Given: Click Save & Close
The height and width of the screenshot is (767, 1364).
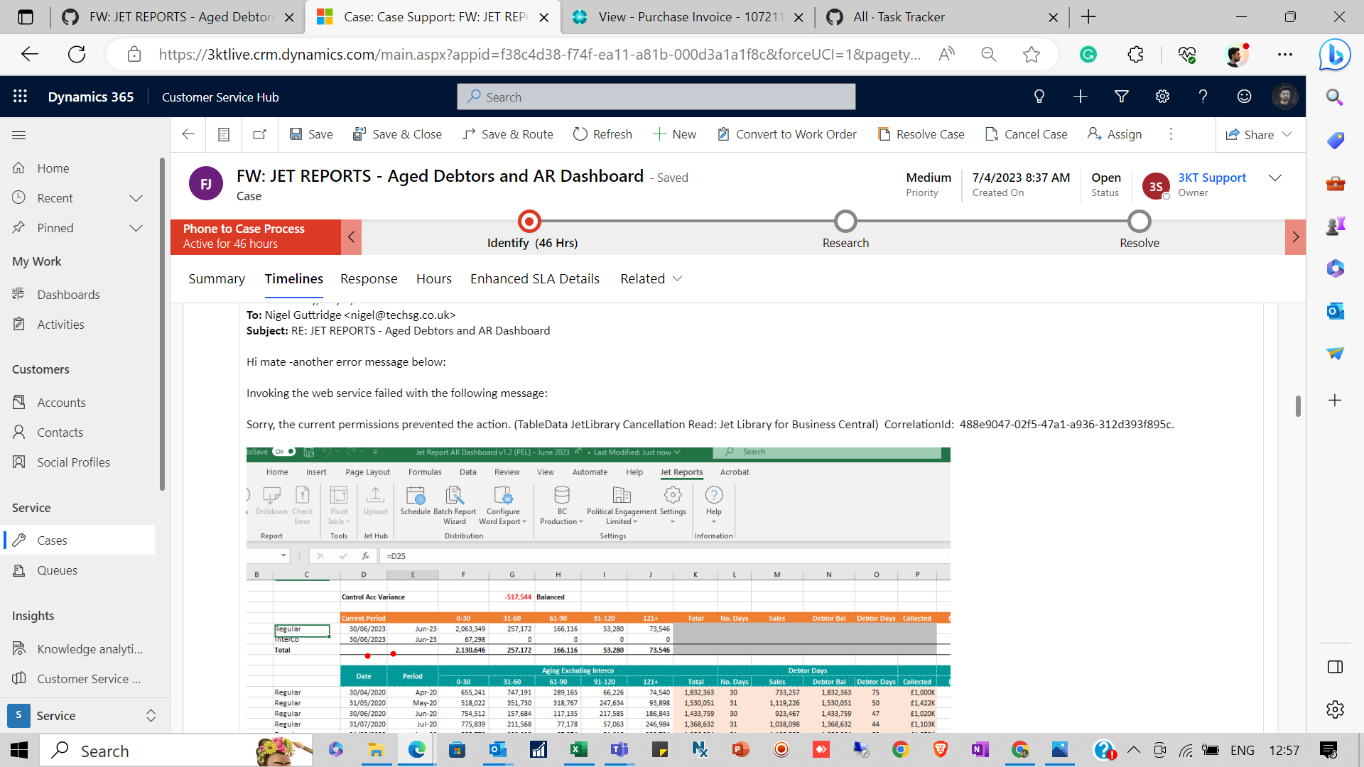Looking at the screenshot, I should tap(397, 134).
